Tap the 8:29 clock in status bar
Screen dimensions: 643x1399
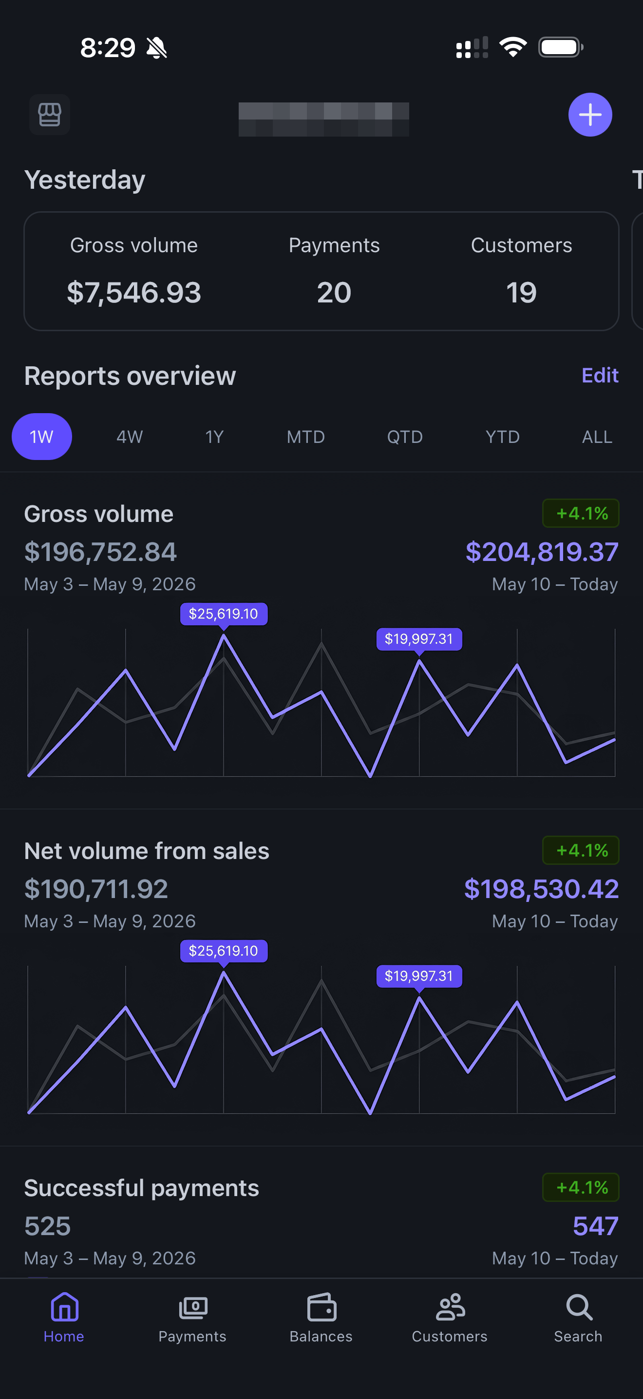(108, 48)
